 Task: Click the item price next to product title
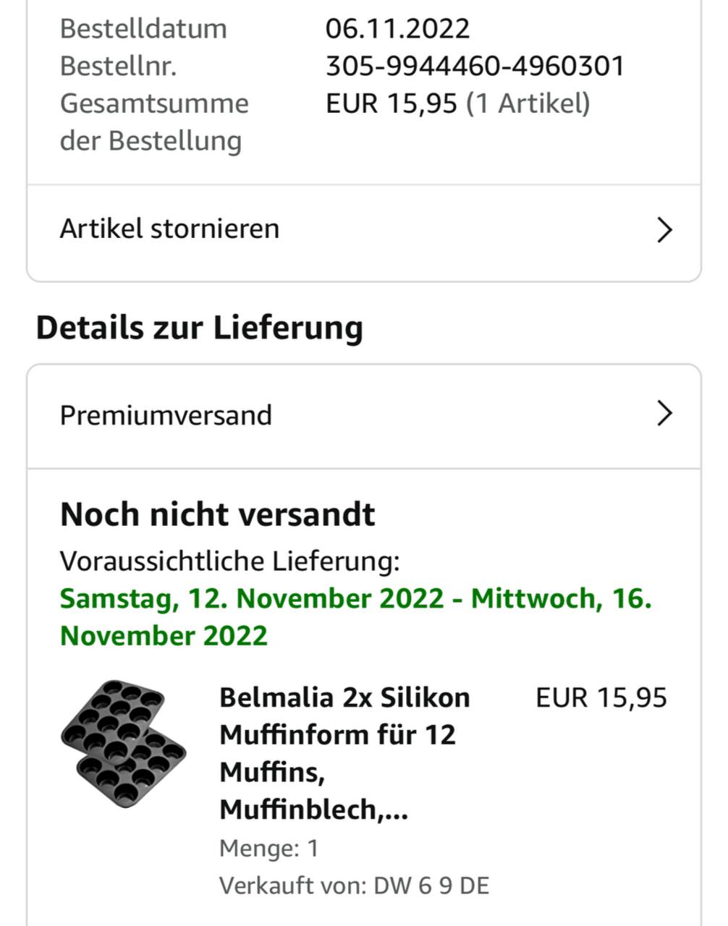(x=601, y=698)
